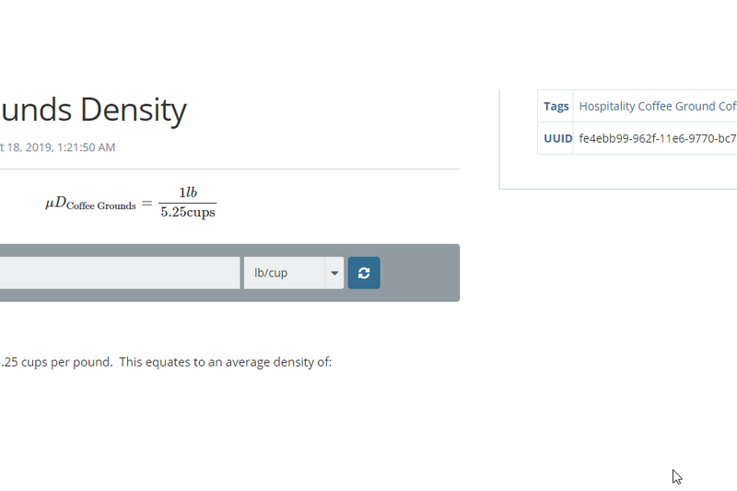Screen dimensions: 737x491
Task: Click the 5.25cups formula denominator
Action: tap(188, 212)
